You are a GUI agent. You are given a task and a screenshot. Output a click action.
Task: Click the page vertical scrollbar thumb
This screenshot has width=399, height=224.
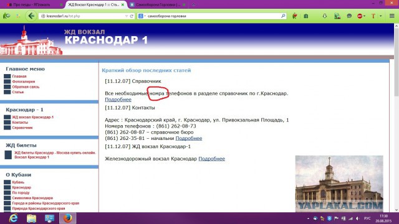coord(397,62)
